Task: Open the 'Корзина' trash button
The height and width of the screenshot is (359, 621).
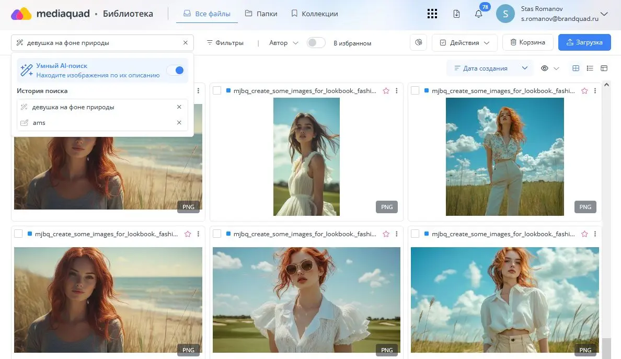Action: point(527,43)
